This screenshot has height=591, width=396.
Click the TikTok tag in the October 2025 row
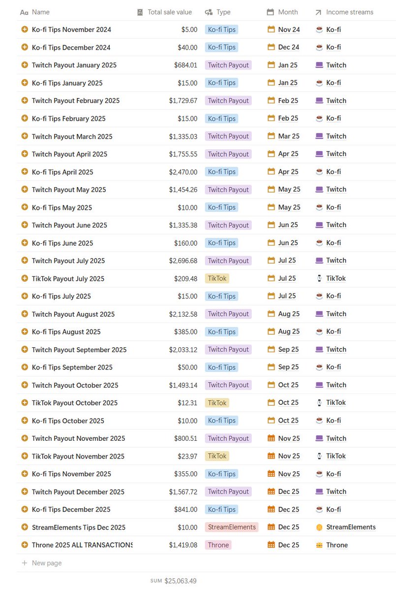pyautogui.click(x=217, y=402)
